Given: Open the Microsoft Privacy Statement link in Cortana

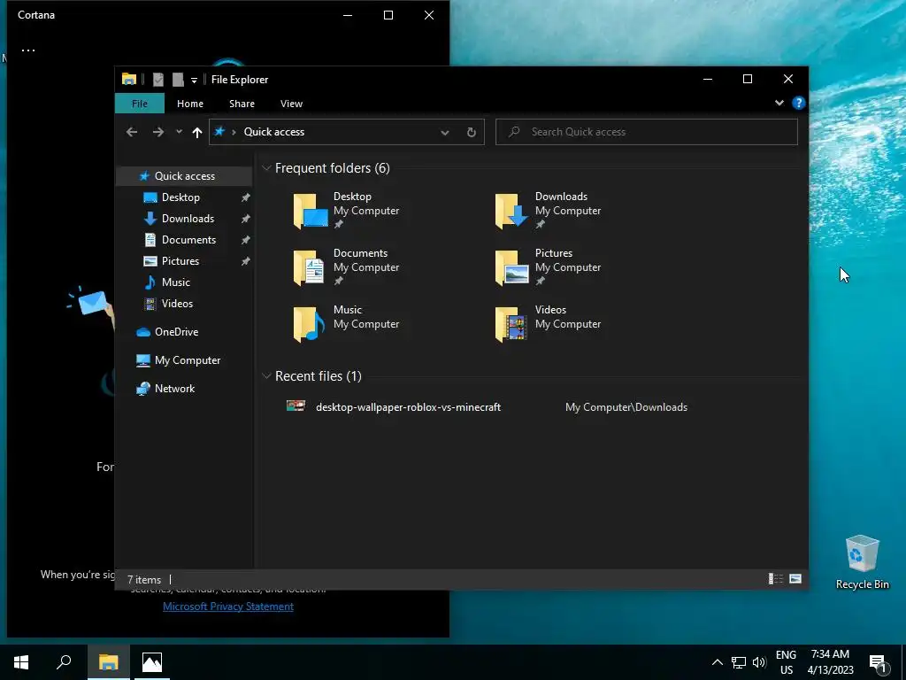Looking at the screenshot, I should pos(228,607).
